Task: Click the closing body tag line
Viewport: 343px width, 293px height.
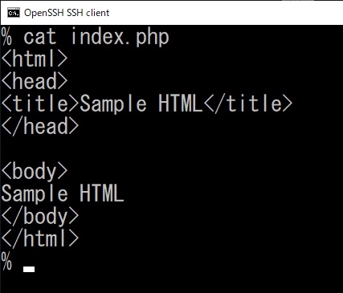Action: (x=40, y=216)
